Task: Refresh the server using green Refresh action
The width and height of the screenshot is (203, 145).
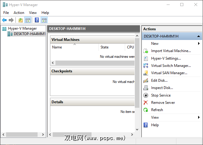Action: point(157,110)
